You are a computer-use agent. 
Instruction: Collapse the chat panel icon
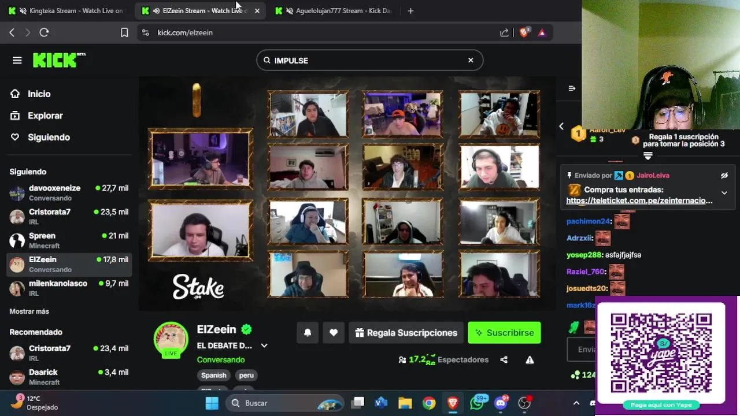coord(572,88)
